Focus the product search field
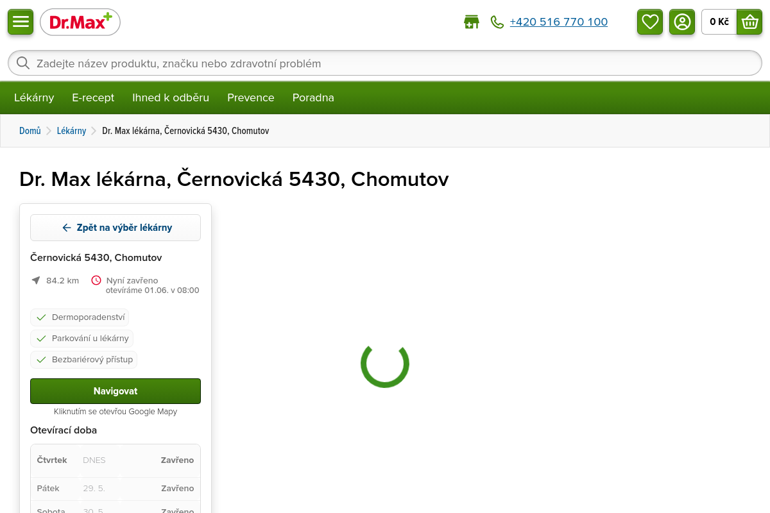 point(385,63)
